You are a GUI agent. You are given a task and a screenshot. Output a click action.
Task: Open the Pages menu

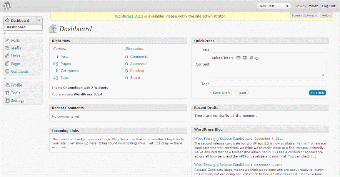coord(16,64)
